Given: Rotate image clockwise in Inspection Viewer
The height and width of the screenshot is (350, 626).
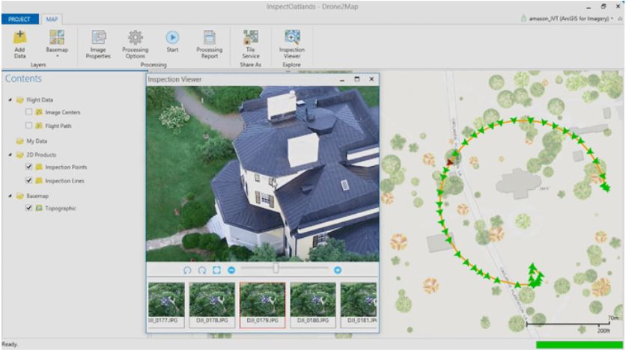Looking at the screenshot, I should [x=202, y=270].
